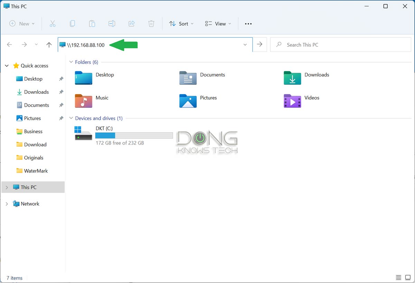Open the See more menu
Viewport: 415px width, 283px height.
[x=248, y=23]
